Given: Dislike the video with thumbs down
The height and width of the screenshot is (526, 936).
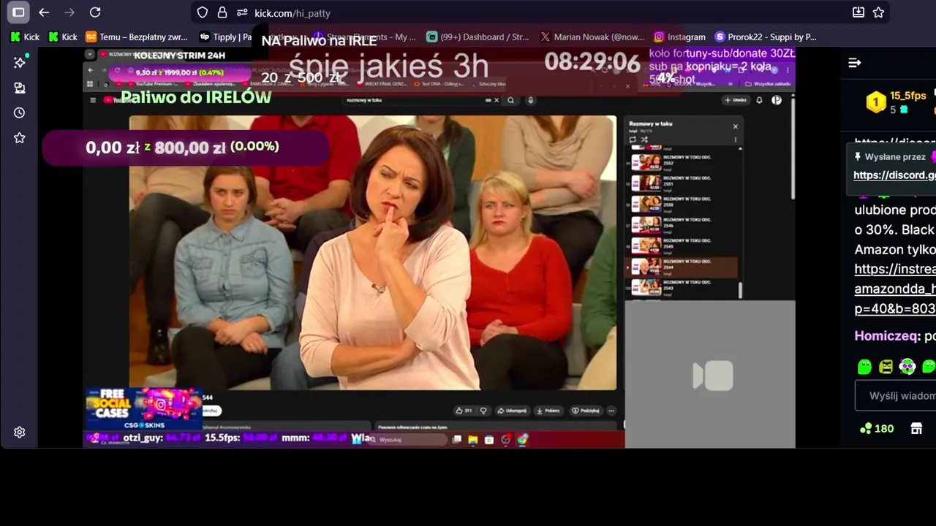Looking at the screenshot, I should (x=483, y=411).
